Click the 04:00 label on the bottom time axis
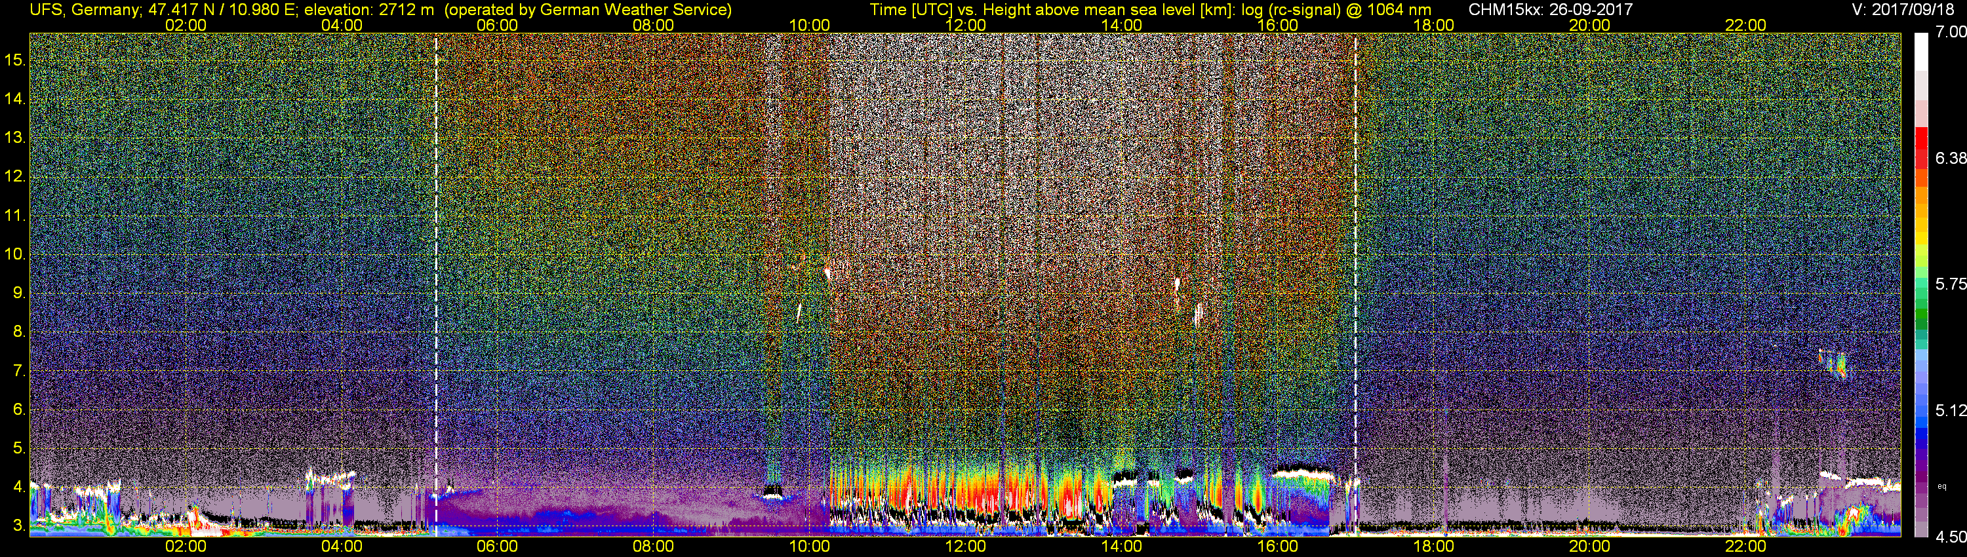Viewport: 1967px width, 557px height. 342,547
